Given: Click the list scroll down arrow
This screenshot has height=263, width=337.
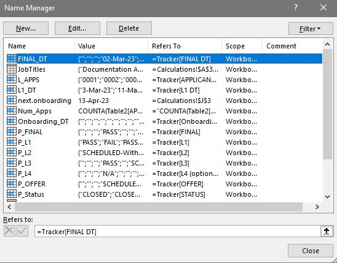Looking at the screenshot, I should [x=327, y=197].
